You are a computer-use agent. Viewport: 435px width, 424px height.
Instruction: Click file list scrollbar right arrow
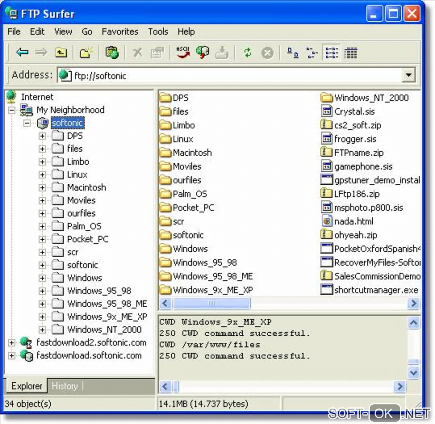click(413, 303)
